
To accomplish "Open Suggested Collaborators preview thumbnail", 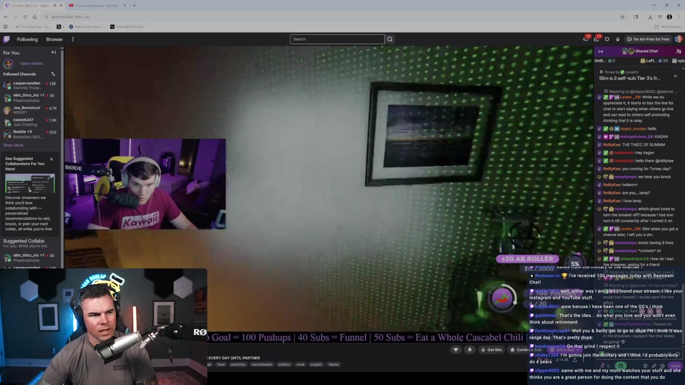I will point(30,183).
